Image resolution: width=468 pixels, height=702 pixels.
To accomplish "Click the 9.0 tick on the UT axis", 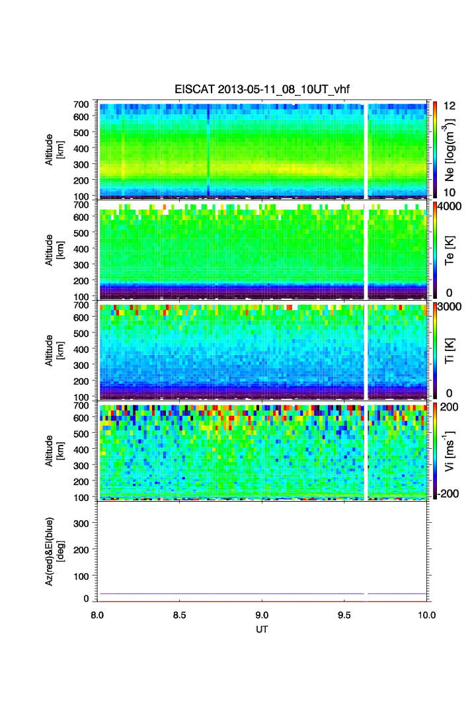I will [262, 614].
